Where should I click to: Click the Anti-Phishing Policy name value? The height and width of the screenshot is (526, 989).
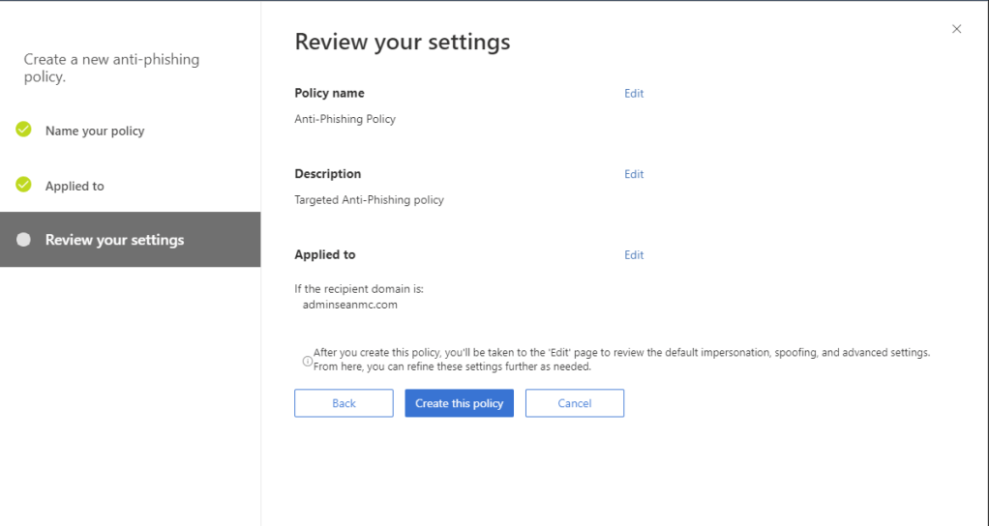(345, 119)
